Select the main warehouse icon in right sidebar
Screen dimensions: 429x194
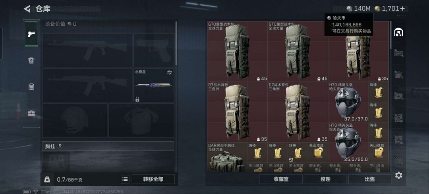(x=398, y=32)
